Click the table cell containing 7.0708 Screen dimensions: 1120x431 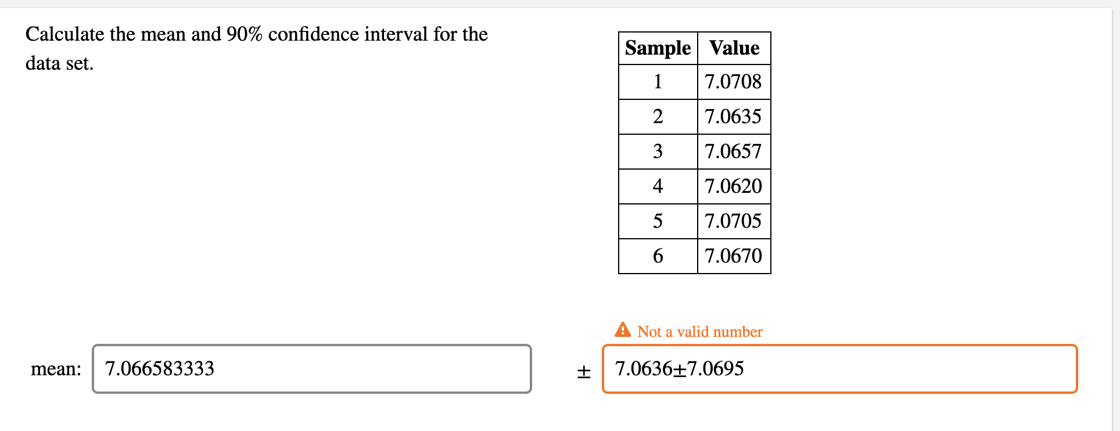click(733, 82)
